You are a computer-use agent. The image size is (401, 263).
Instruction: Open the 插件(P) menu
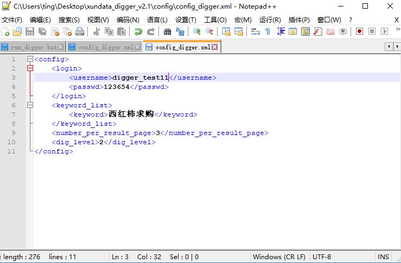[x=299, y=20]
